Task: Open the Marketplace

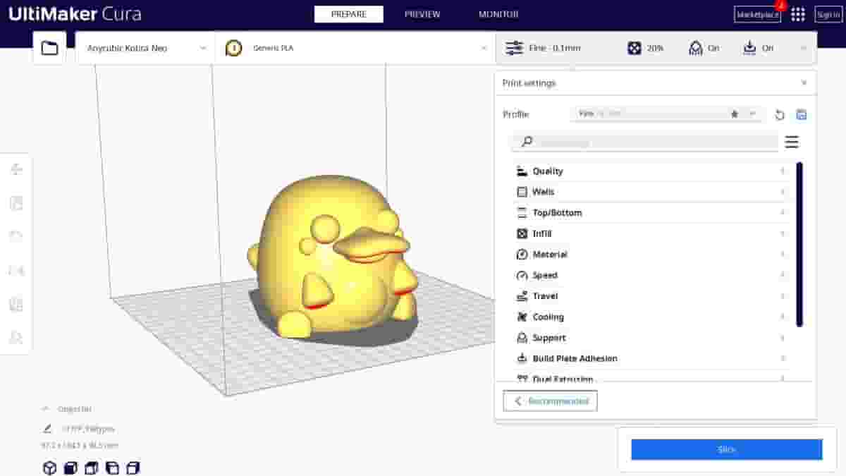Action: (756, 14)
